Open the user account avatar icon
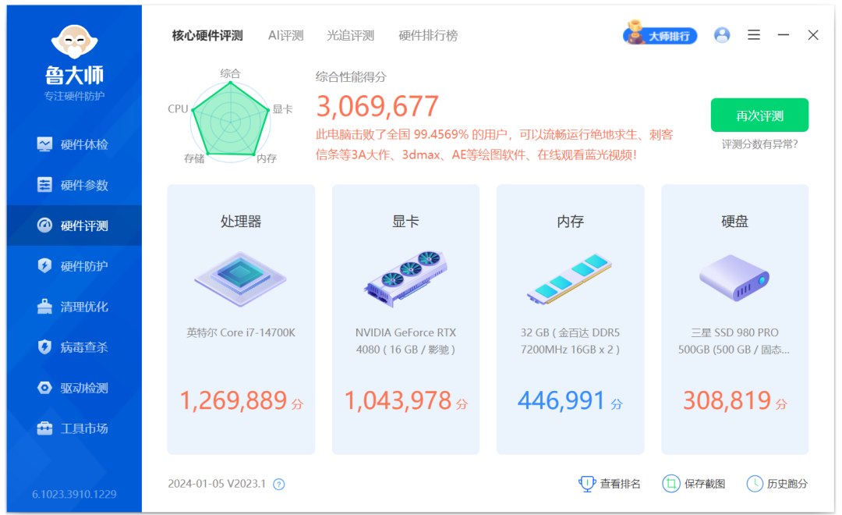842x515 pixels. click(x=722, y=35)
